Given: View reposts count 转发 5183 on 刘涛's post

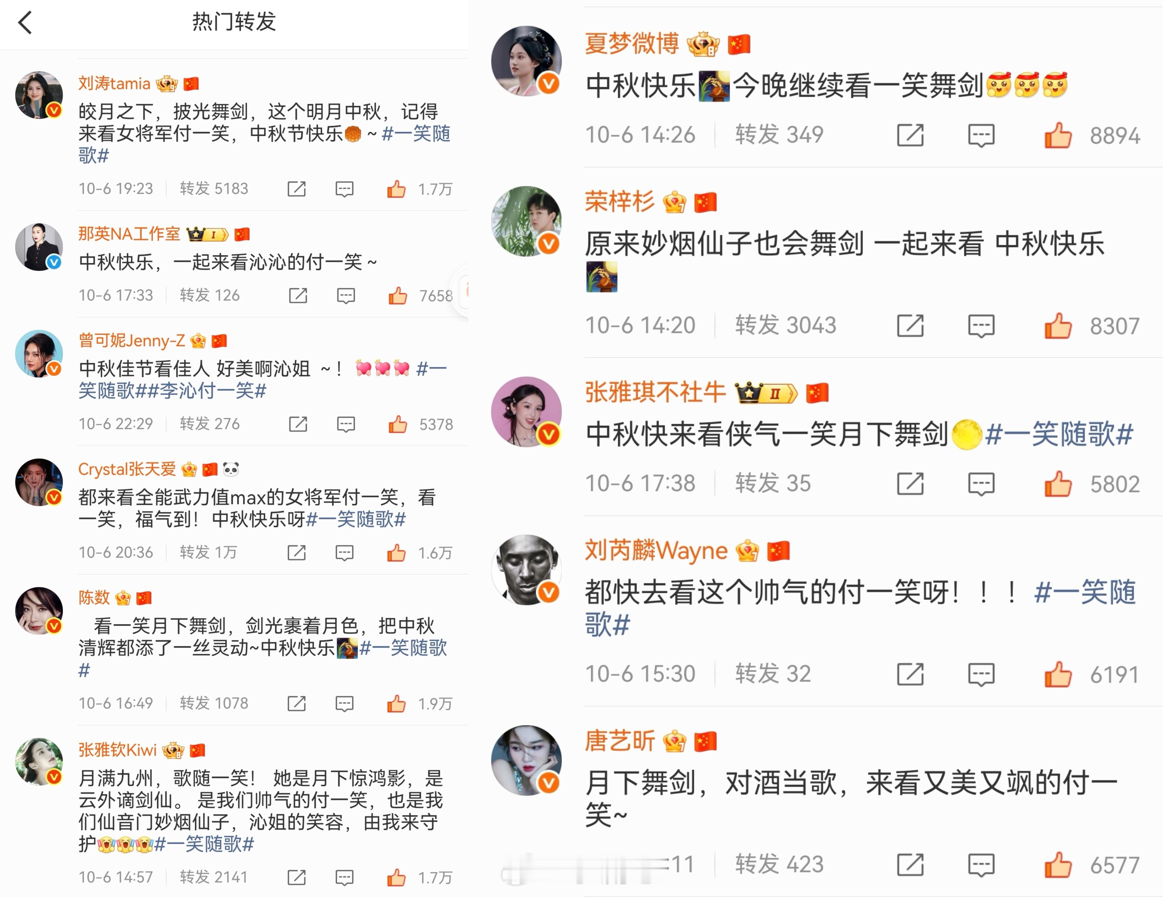Looking at the screenshot, I should pos(214,188).
